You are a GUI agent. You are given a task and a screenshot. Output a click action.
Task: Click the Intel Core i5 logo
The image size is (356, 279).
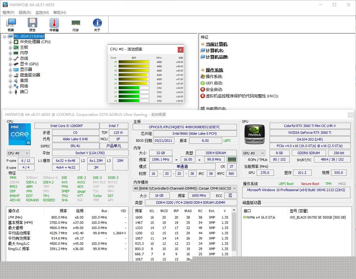coord(20,134)
